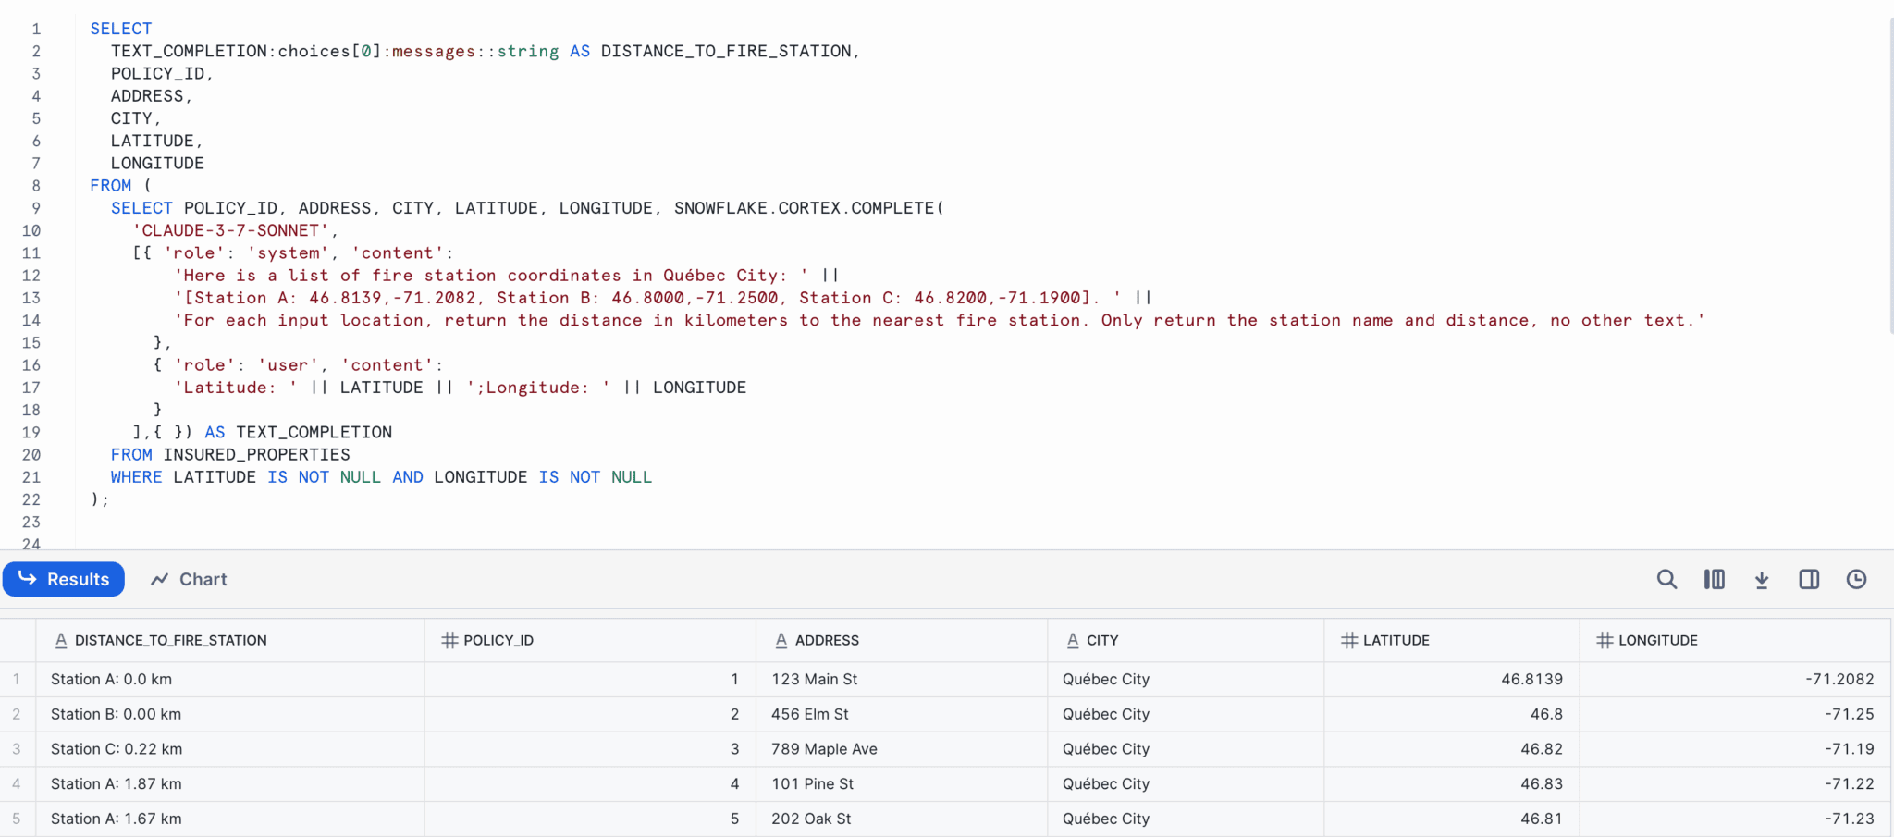Screen dimensions: 1894x837
Task: Open the LONGITUDE column header menu
Action: tap(1735, 640)
